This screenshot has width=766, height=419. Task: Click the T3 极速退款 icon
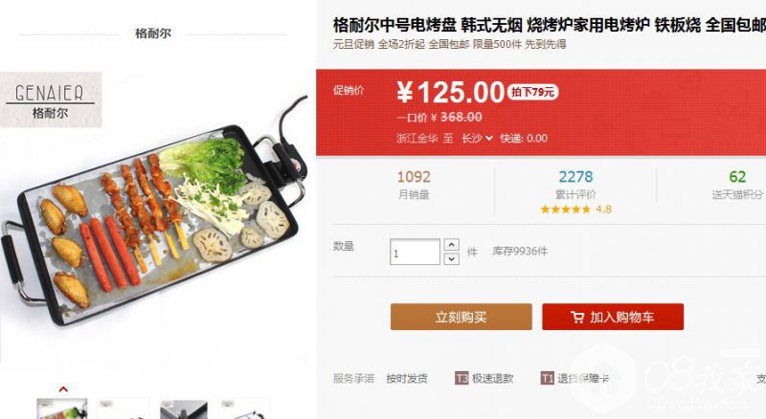462,378
